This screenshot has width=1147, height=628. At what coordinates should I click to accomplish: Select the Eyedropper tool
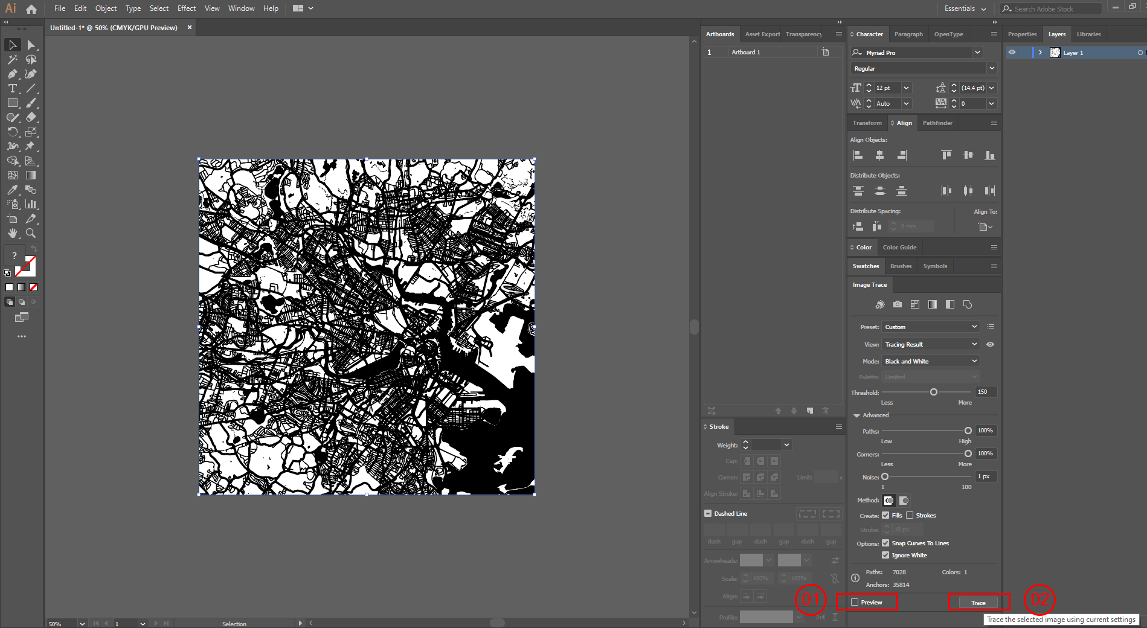[12, 189]
